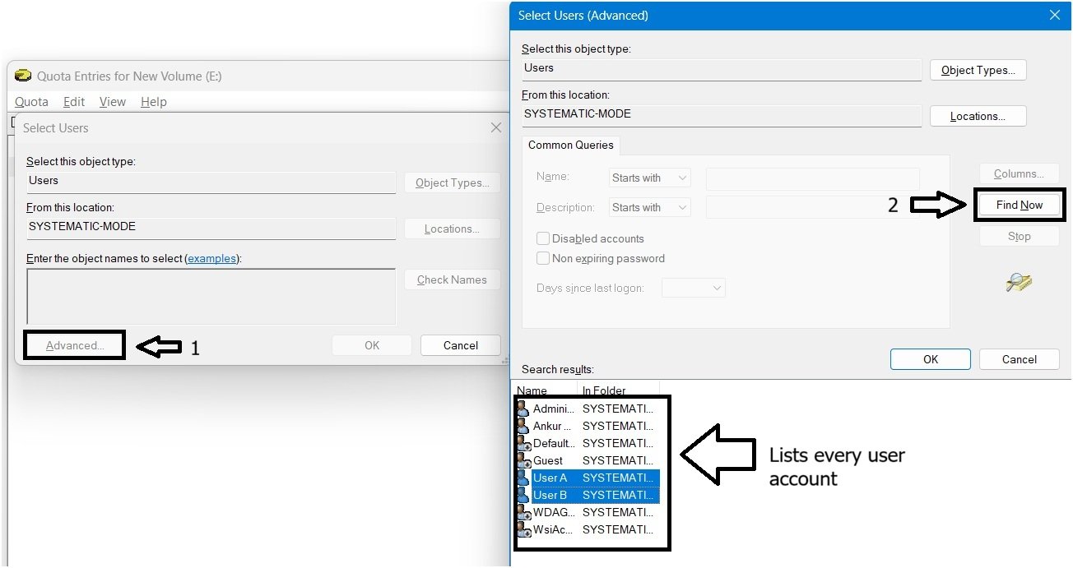Click the Default account user icon
This screenshot has height=568, width=1073.
click(523, 443)
